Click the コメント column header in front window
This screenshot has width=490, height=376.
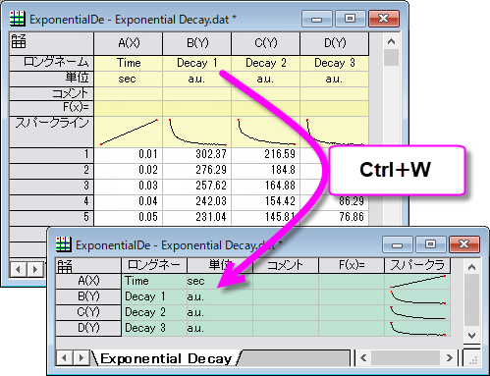286,265
